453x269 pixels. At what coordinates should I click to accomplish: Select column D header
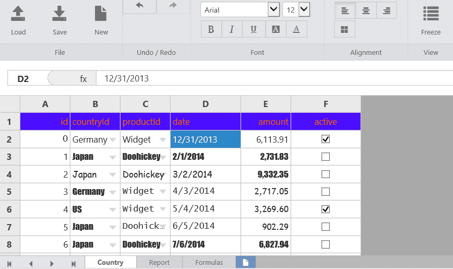(206, 104)
